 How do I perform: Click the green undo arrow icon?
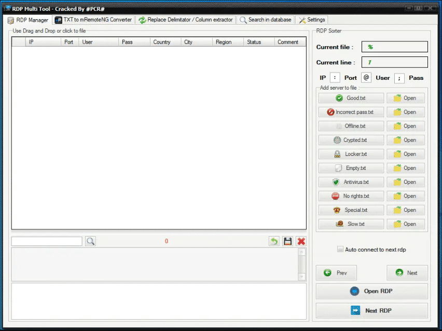274,241
